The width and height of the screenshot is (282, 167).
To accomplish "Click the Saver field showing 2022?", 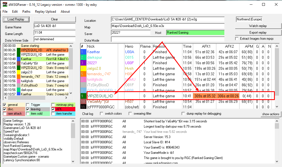I will tap(131, 33).
